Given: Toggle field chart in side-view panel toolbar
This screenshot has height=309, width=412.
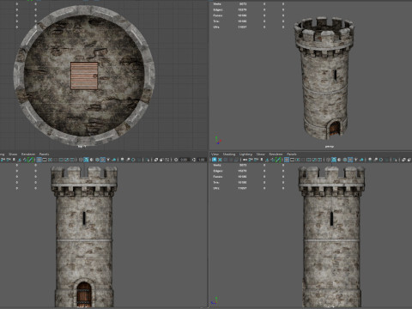Looking at the screenshot, I should point(309,160).
